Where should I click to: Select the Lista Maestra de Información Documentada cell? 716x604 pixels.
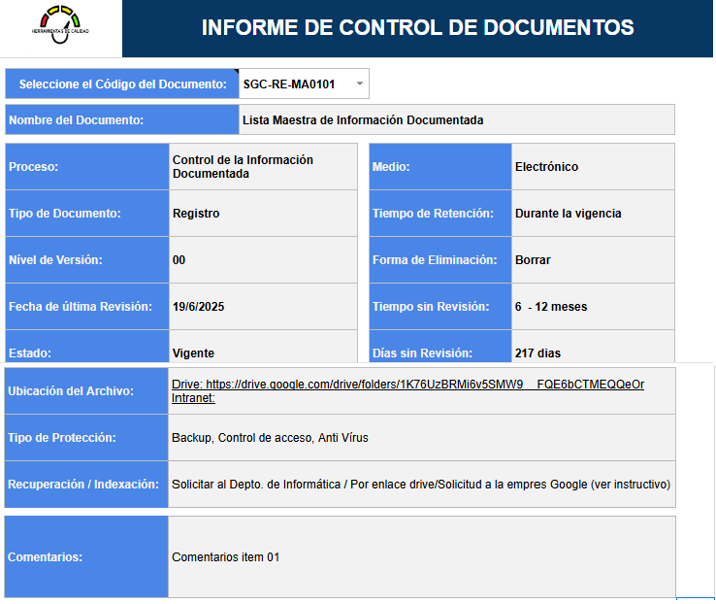[x=456, y=120]
